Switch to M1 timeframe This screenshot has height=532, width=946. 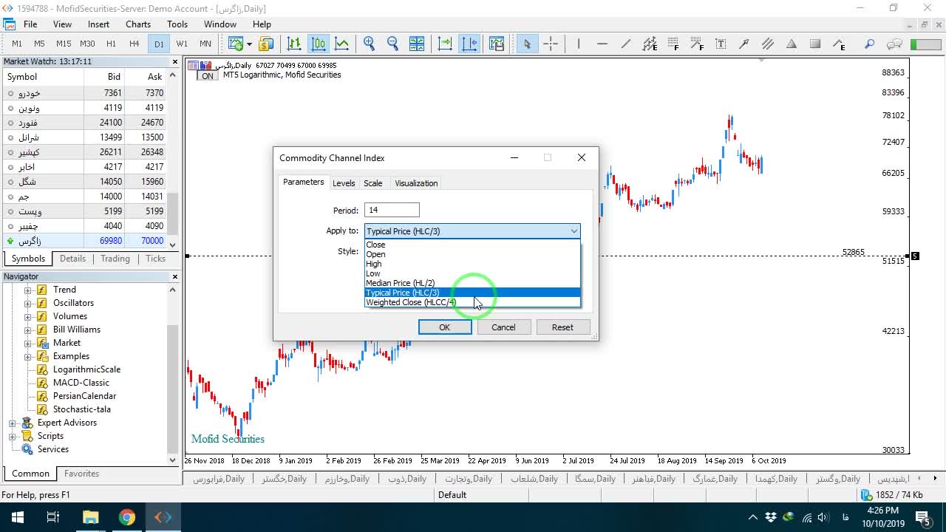[17, 44]
